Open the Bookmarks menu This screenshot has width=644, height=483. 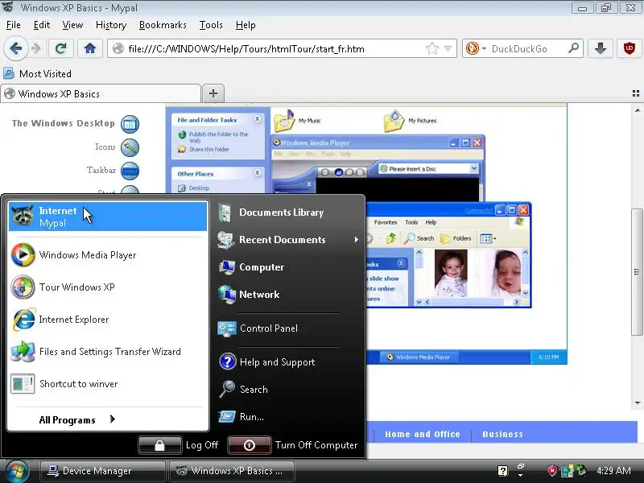coord(163,25)
